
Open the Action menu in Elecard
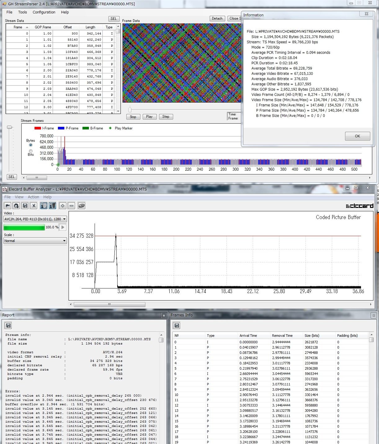click(x=33, y=197)
